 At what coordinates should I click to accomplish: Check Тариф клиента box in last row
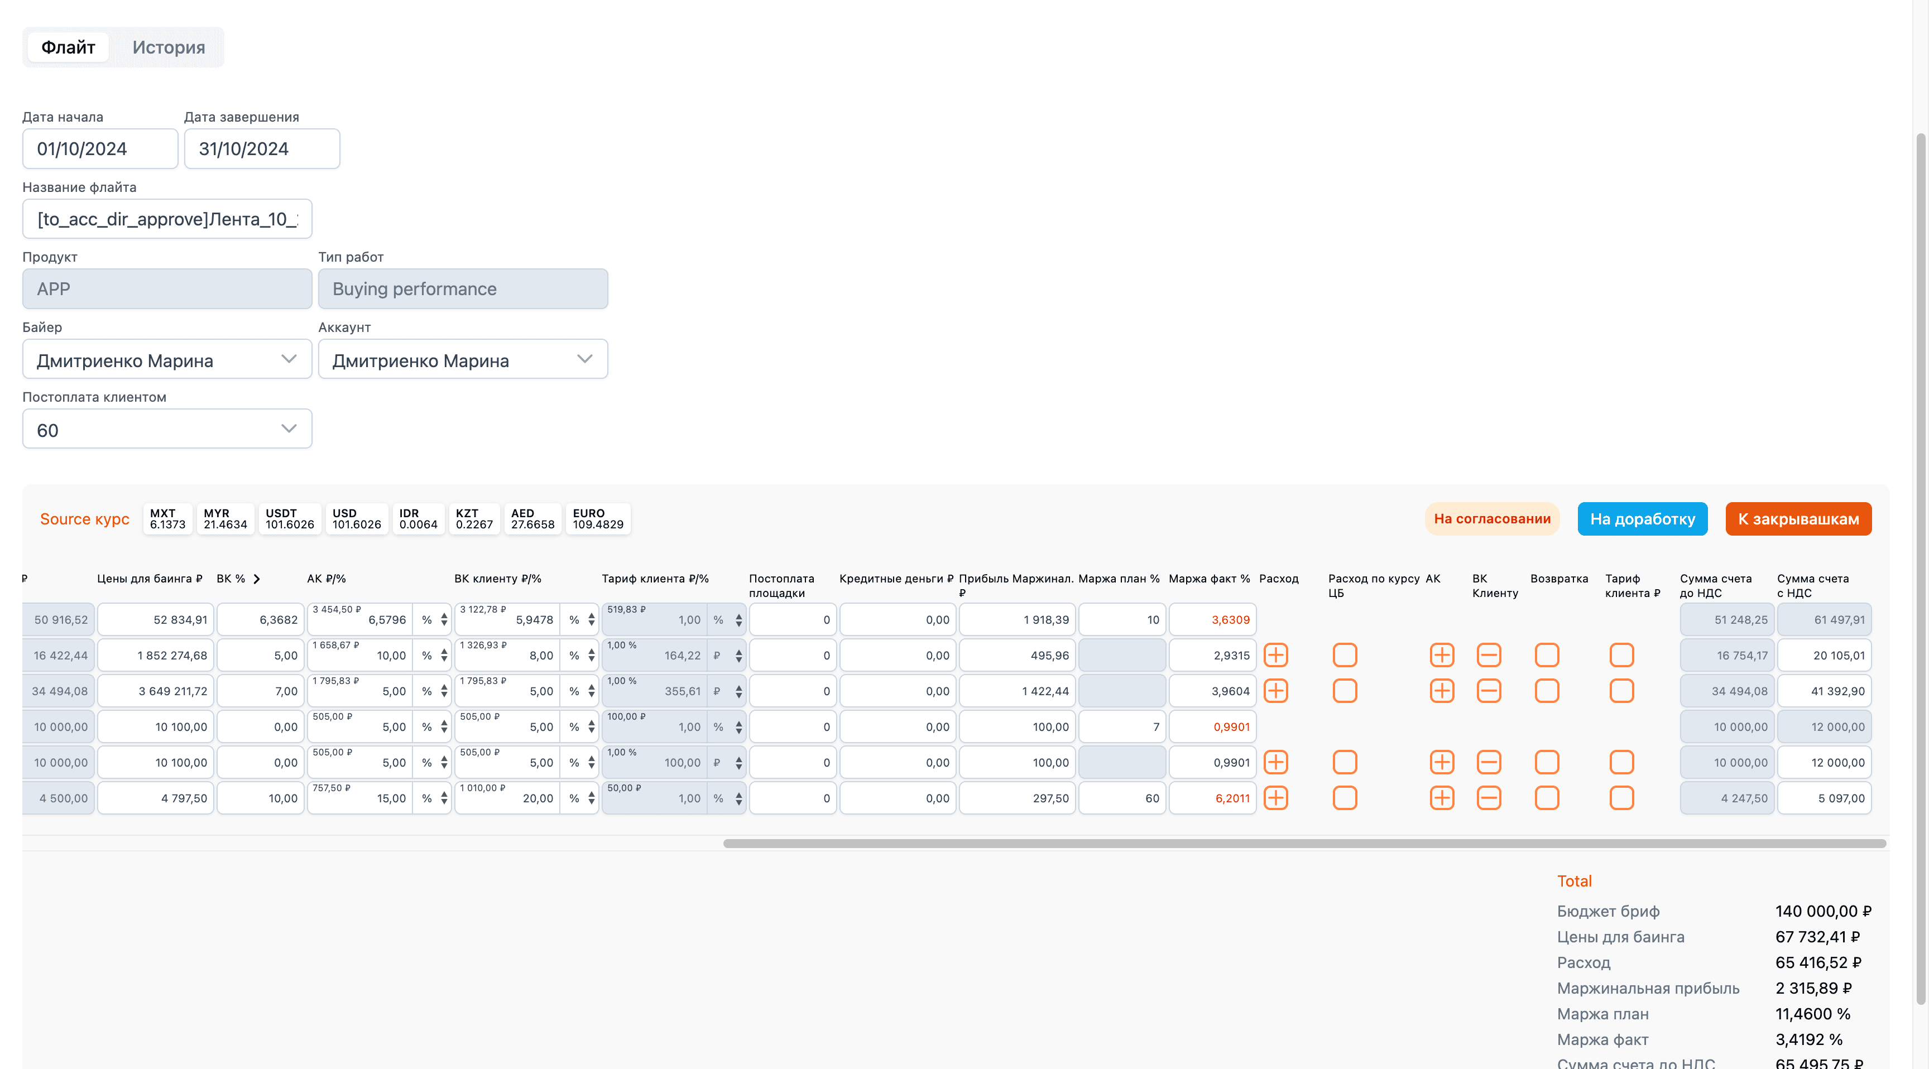click(x=1621, y=798)
